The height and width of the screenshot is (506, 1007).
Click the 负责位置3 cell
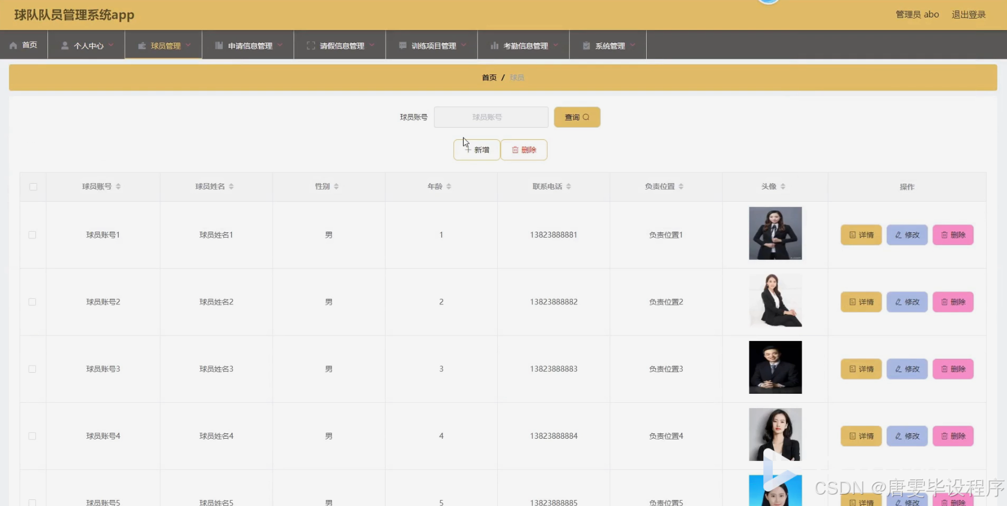coord(666,369)
